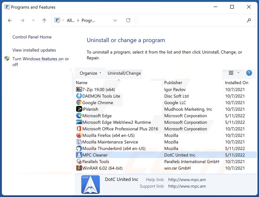The image size is (259, 197).
Task: Click Parallels International GmbH publisher cell
Action: [191, 162]
